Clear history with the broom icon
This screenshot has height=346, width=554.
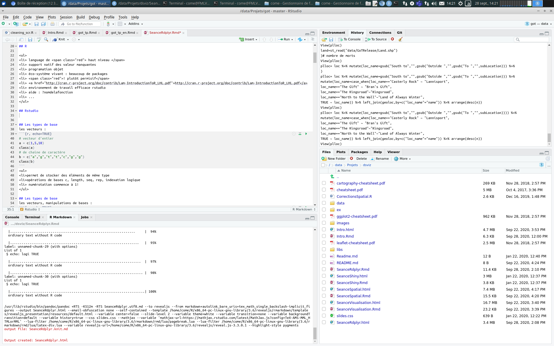(x=400, y=40)
